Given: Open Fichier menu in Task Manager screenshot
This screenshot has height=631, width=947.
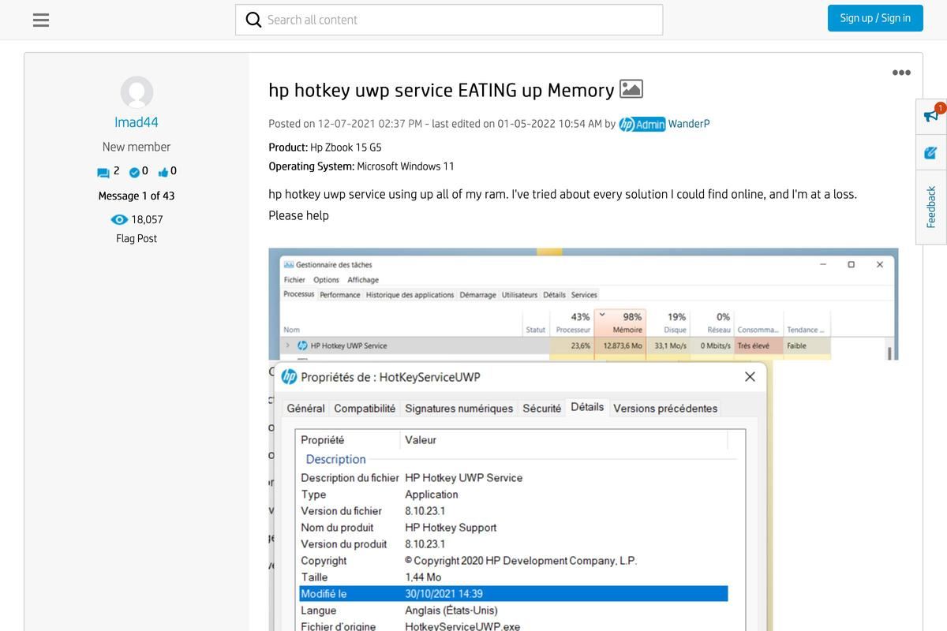Looking at the screenshot, I should point(294,280).
